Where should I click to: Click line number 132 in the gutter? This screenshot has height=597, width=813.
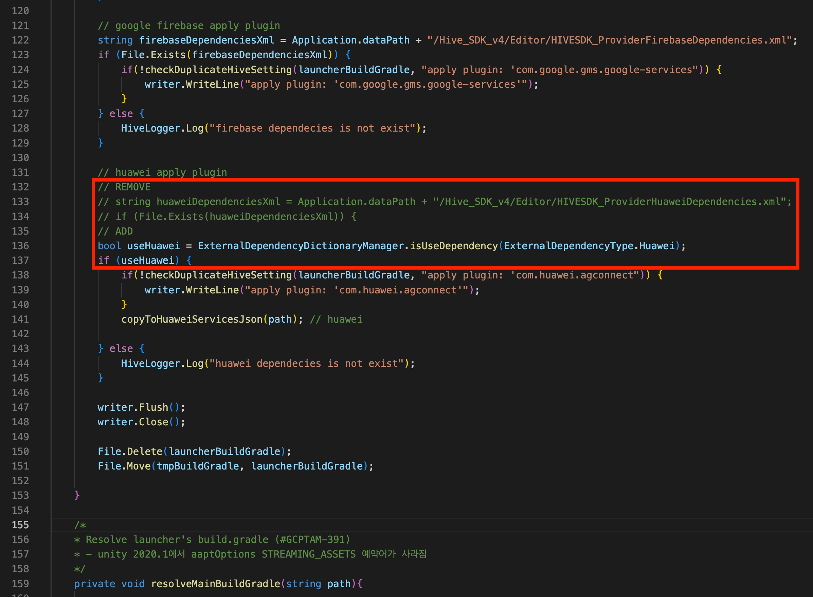coord(20,187)
